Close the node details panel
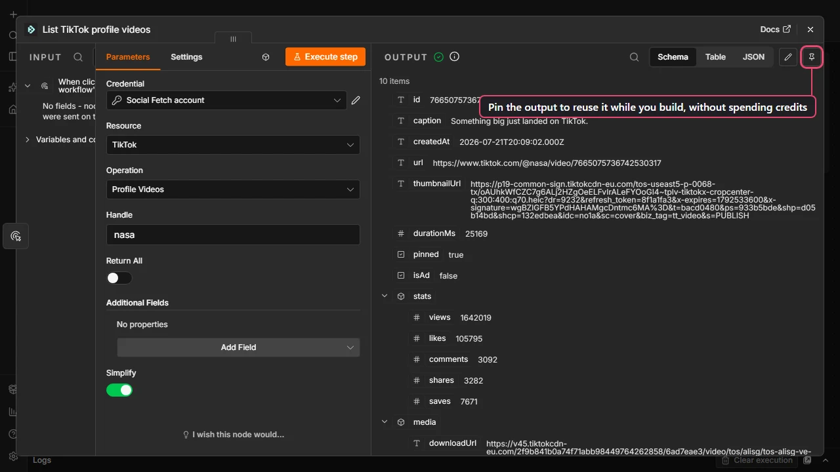The width and height of the screenshot is (840, 472). click(810, 29)
